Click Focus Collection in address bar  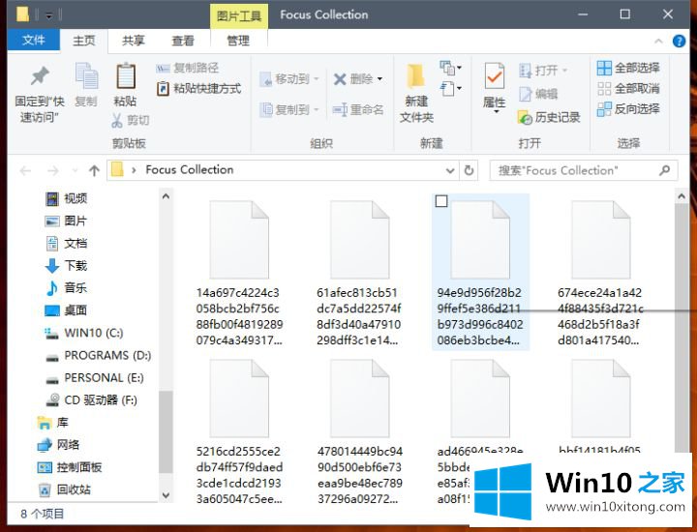point(190,169)
